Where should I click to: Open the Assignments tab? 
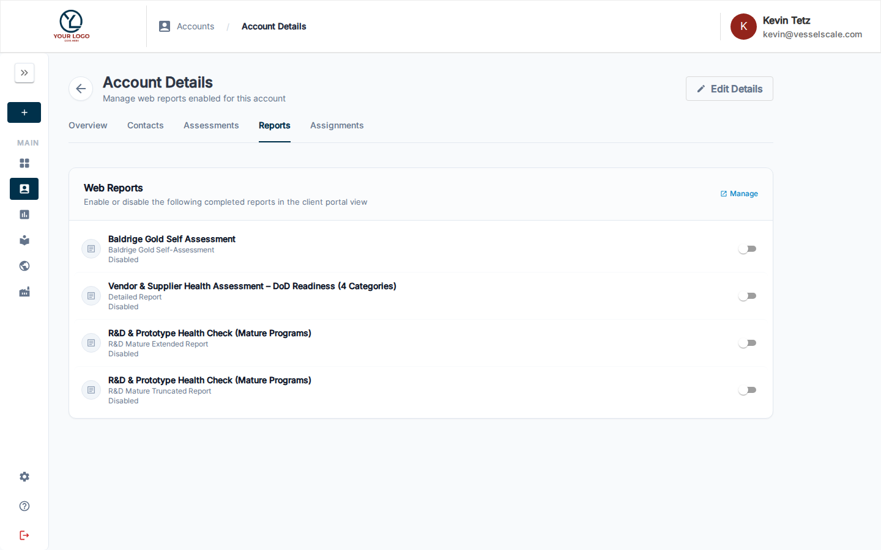pyautogui.click(x=337, y=125)
